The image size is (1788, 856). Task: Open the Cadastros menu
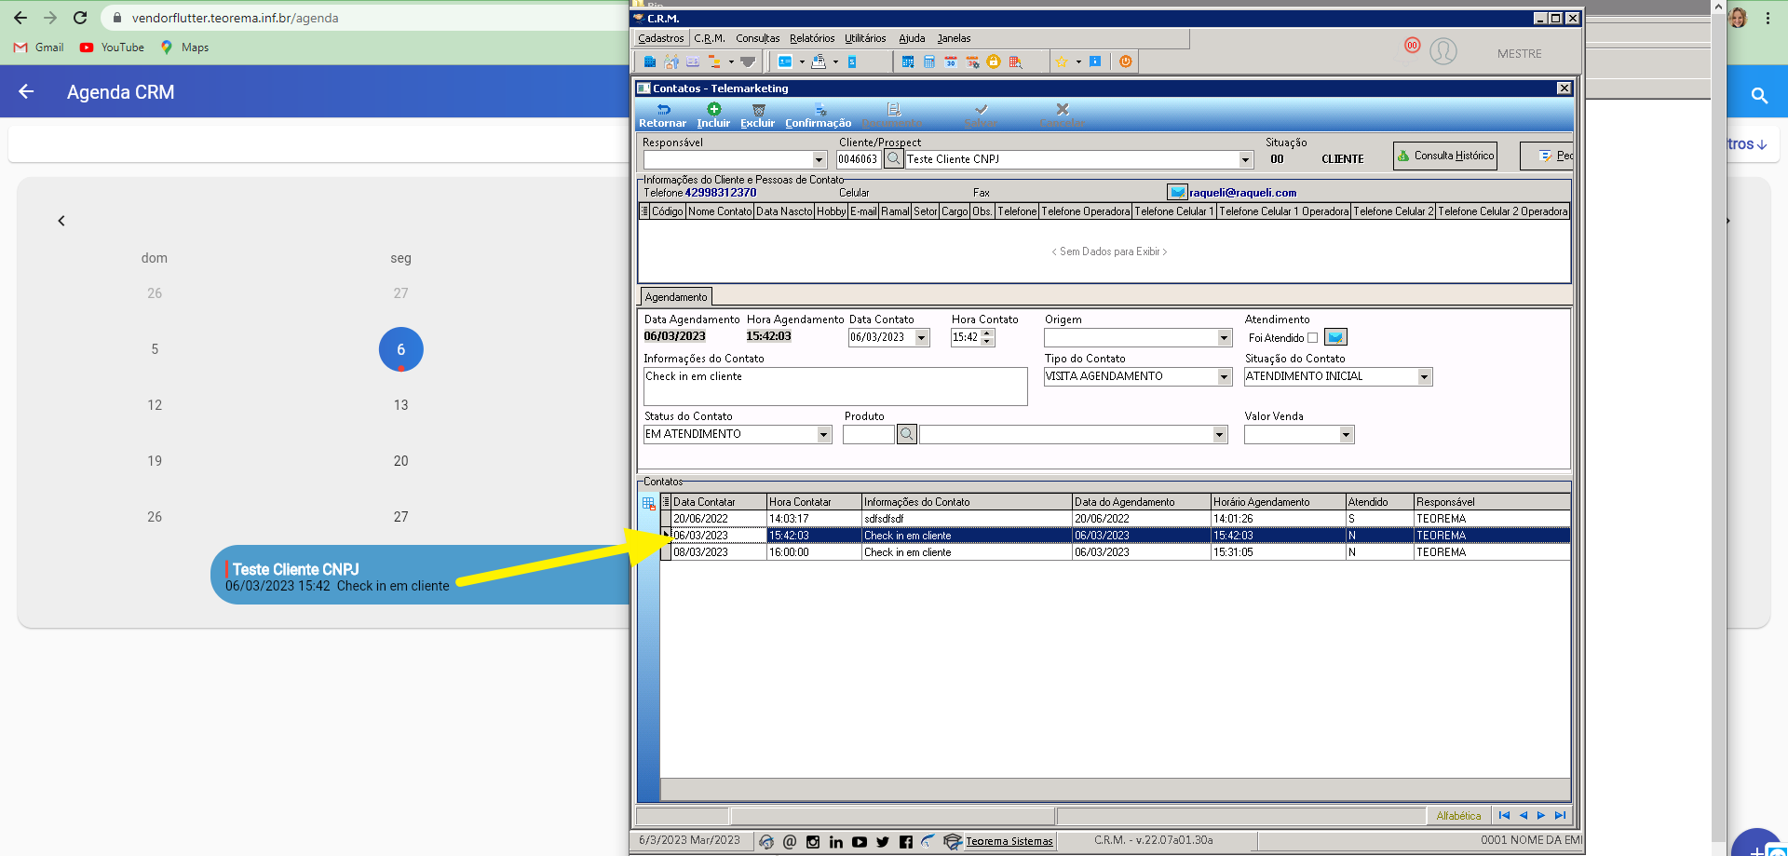click(x=661, y=38)
